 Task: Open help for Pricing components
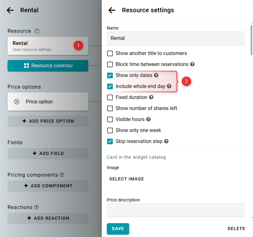point(62,175)
